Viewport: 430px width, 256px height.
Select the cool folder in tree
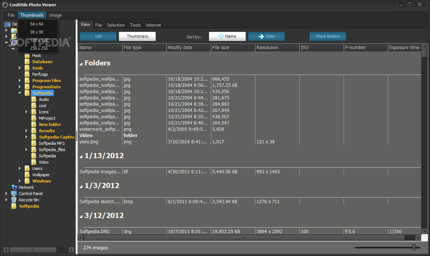tap(42, 106)
